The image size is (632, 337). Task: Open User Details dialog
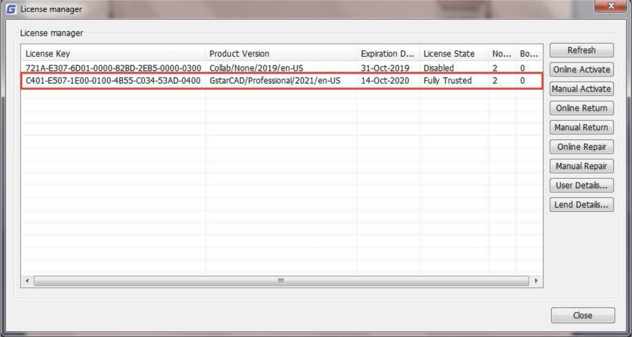point(581,185)
